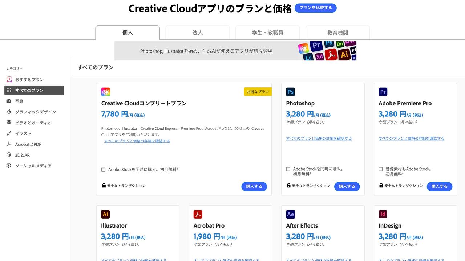Select the Illustrator Ai icon on its card
Screen dimensions: 465x261
point(105,214)
